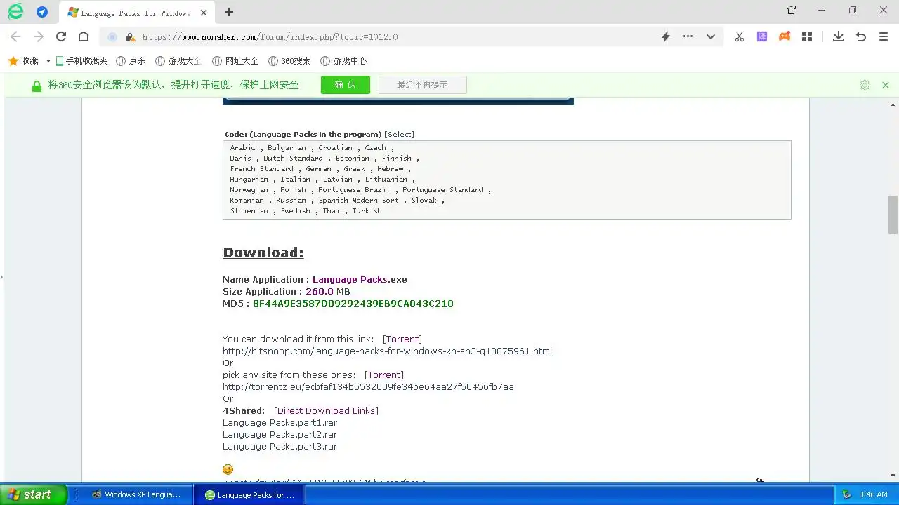The width and height of the screenshot is (899, 505).
Task: Click the orange game controller icon
Action: tap(785, 36)
